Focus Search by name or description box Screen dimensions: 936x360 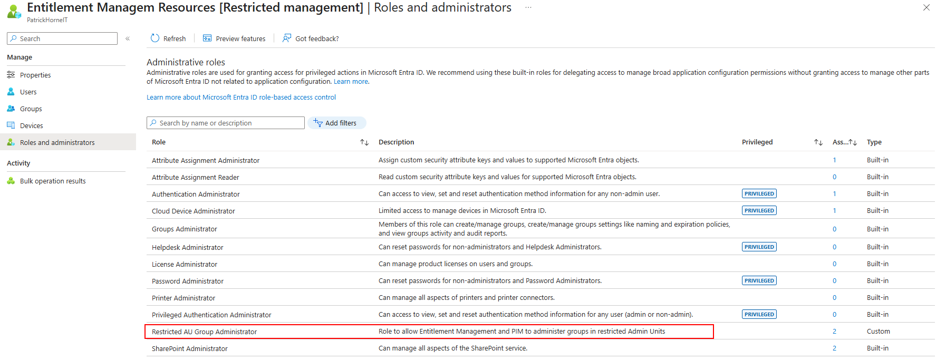click(x=226, y=123)
